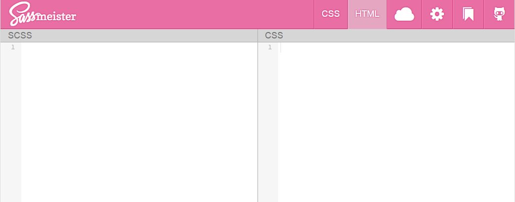Click the GitHub octocat icon
The height and width of the screenshot is (202, 515).
click(x=499, y=14)
